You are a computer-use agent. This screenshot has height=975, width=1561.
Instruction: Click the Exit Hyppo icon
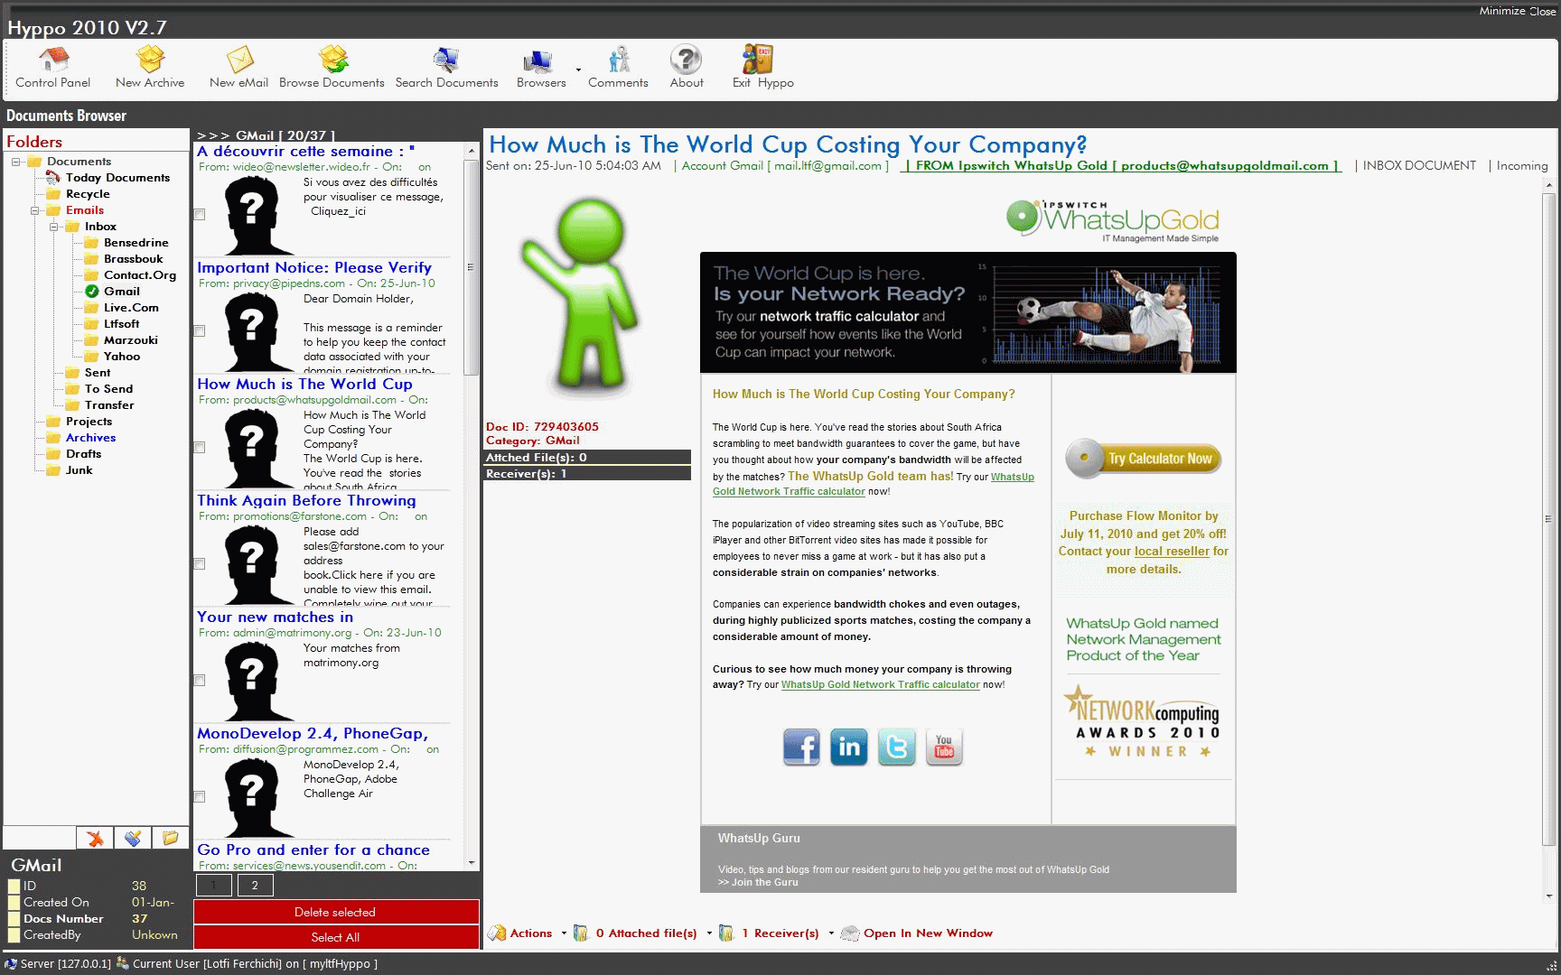coord(757,60)
